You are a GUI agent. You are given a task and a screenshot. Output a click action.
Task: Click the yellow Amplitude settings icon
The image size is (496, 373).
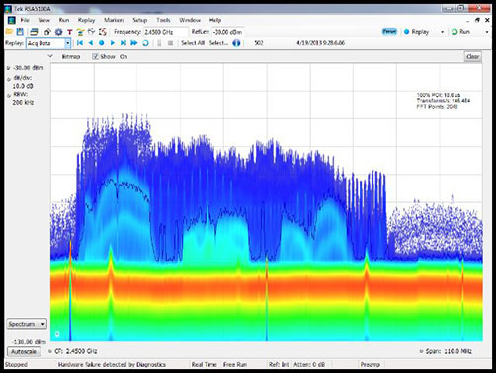click(x=80, y=32)
